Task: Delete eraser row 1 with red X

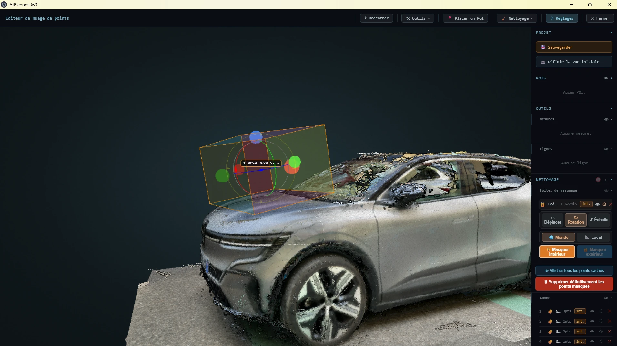Action: [610, 311]
